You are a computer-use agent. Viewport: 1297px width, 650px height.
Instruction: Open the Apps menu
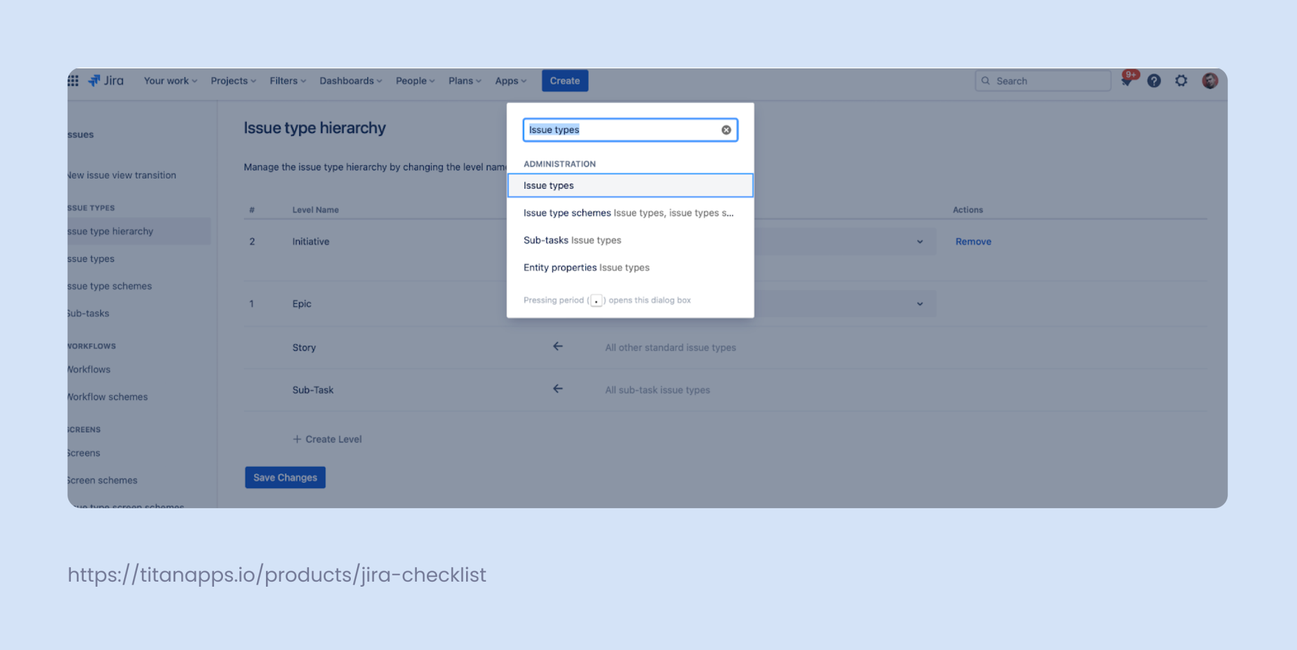510,80
